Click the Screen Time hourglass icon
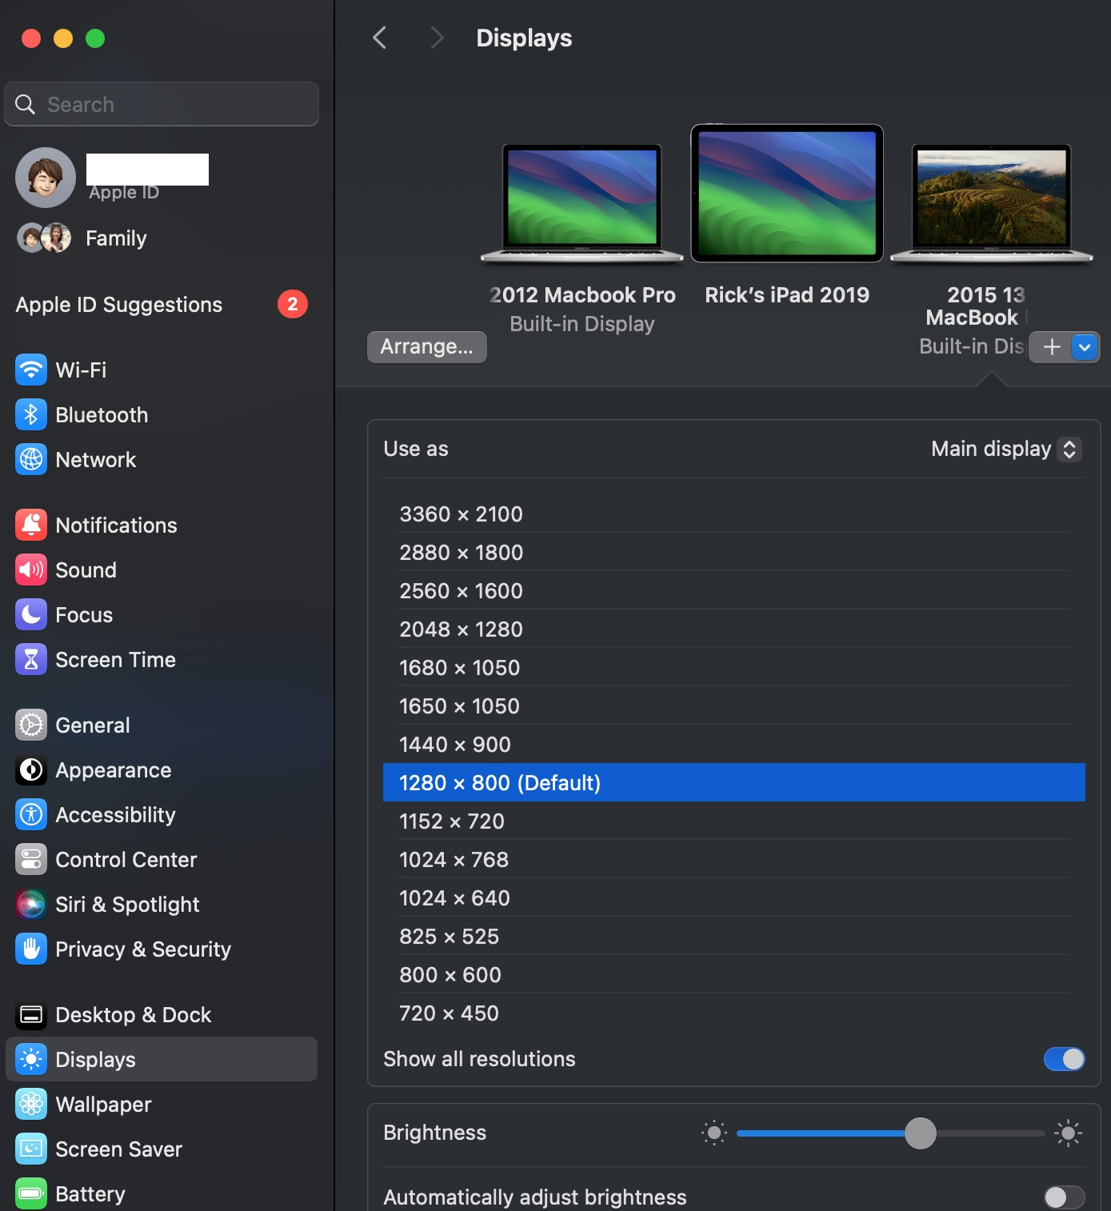 click(31, 659)
